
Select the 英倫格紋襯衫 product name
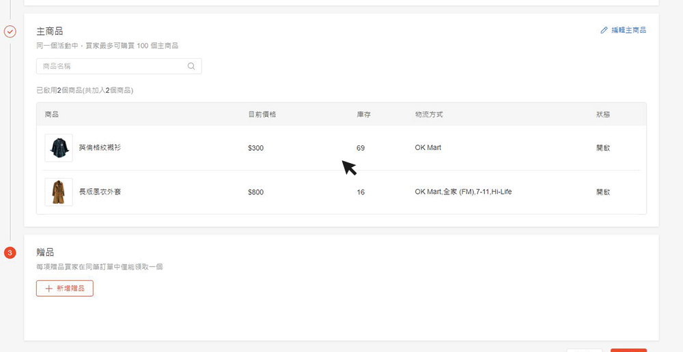pos(100,148)
